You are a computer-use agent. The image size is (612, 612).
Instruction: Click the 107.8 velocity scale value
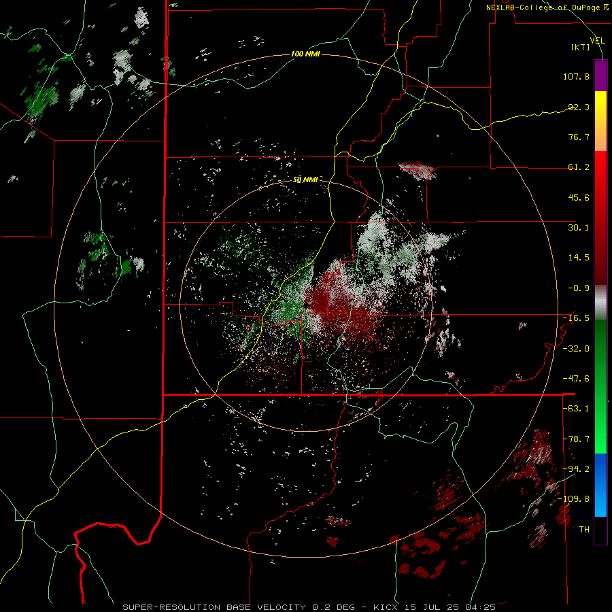576,76
